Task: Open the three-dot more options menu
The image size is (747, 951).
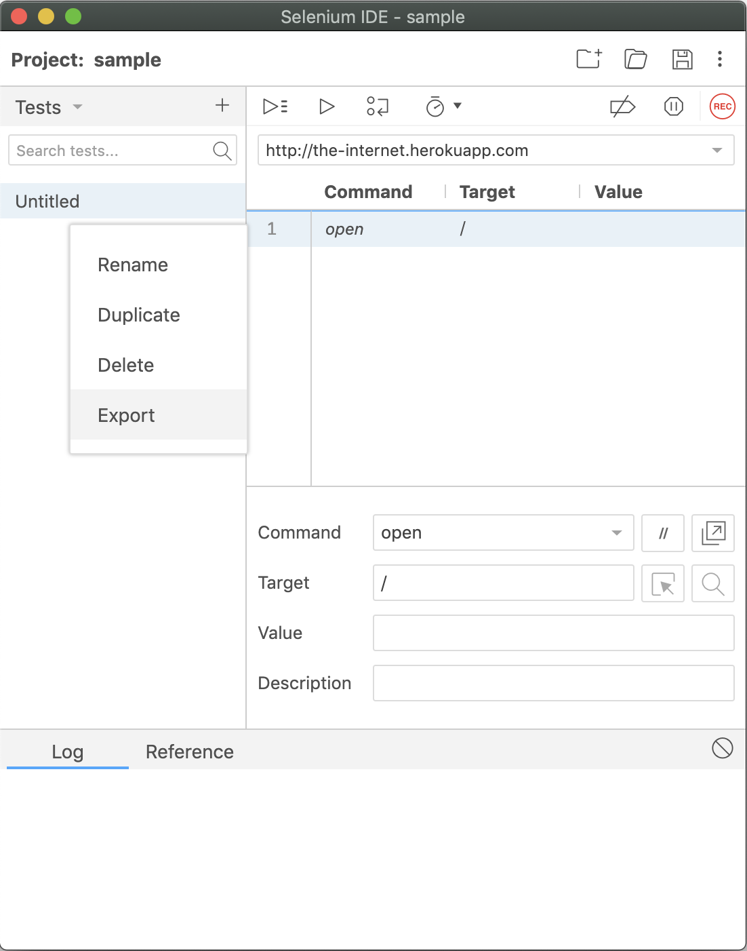Action: (x=720, y=60)
